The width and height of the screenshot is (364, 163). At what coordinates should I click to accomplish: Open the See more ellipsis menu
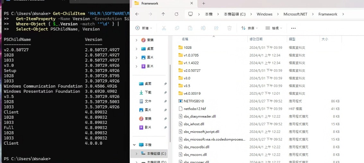point(293,28)
